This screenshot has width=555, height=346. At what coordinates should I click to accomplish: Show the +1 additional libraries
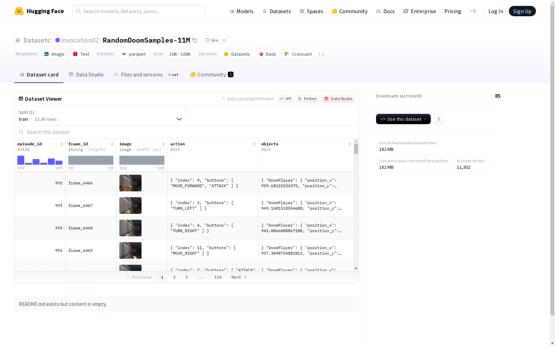(x=321, y=54)
